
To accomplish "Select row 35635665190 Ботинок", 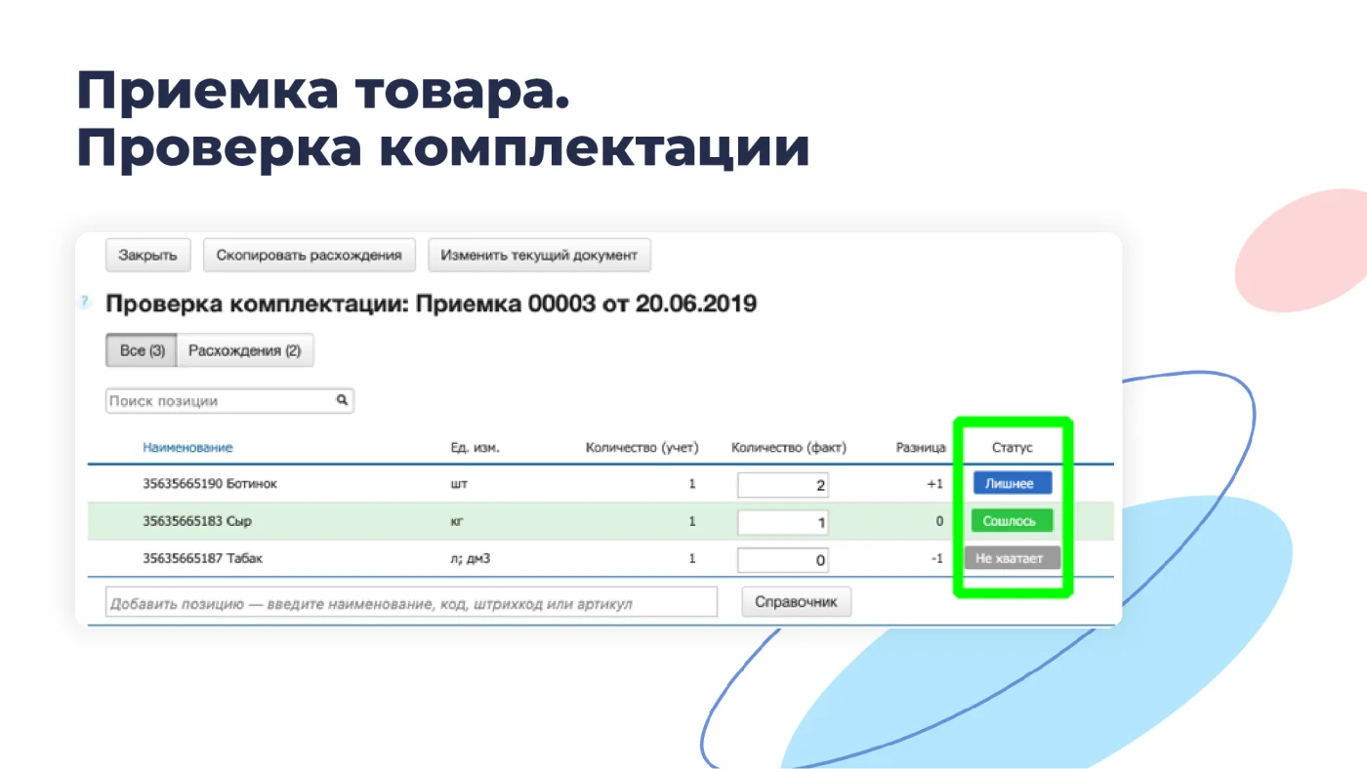I will [x=600, y=484].
